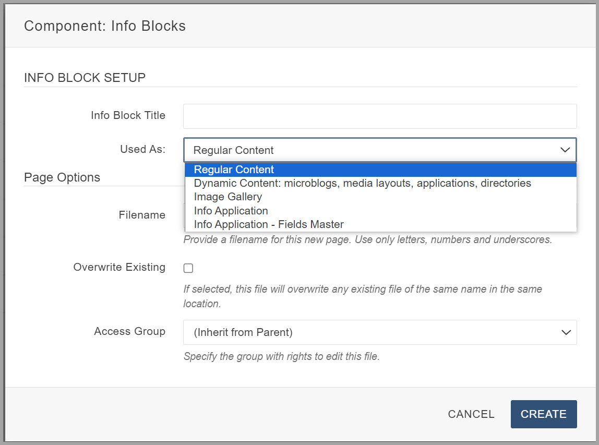Click the Component: Info Blocks dialog title
The image size is (599, 445).
pyautogui.click(x=105, y=26)
